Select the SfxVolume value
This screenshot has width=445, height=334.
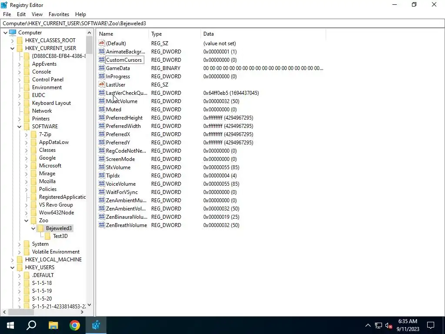pos(118,167)
